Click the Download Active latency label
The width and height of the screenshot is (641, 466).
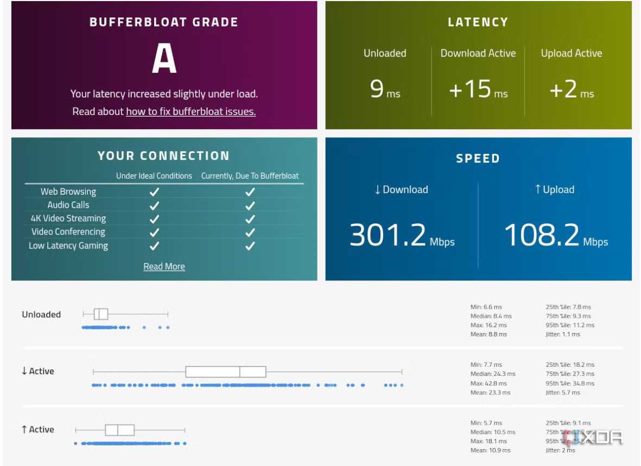point(478,53)
